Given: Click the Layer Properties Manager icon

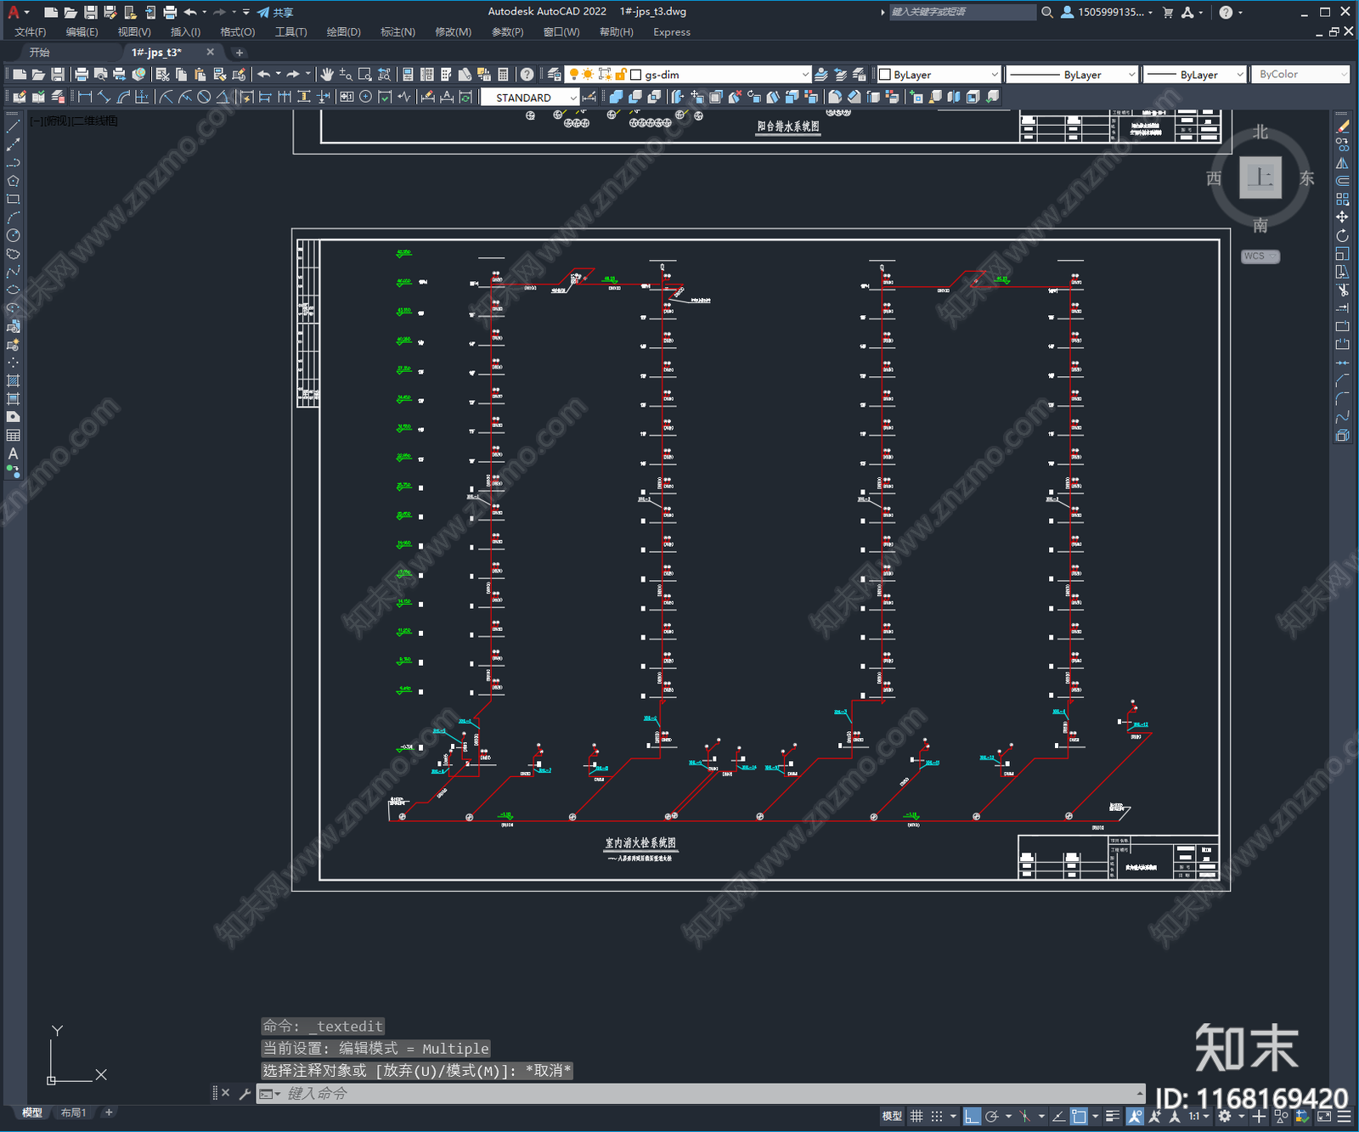Looking at the screenshot, I should pyautogui.click(x=555, y=75).
